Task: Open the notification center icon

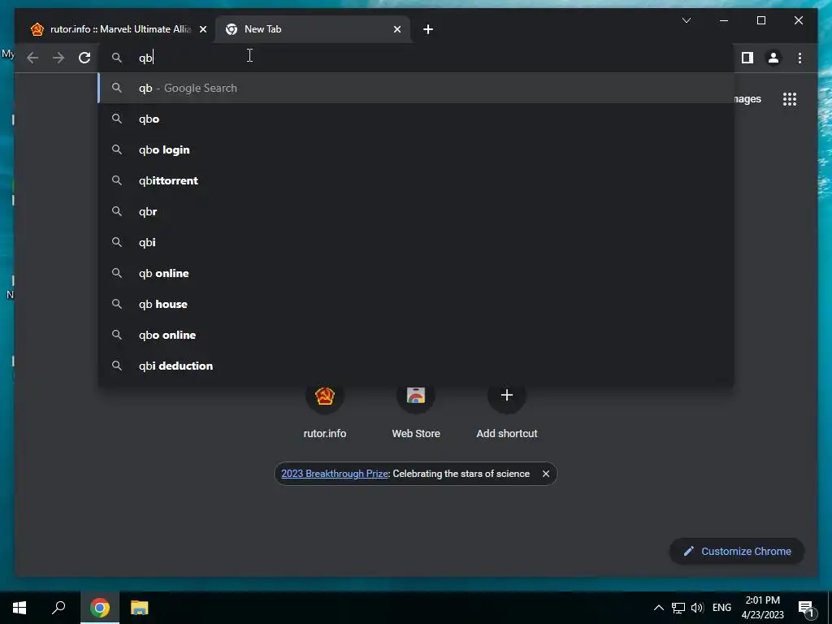Action: 807,608
